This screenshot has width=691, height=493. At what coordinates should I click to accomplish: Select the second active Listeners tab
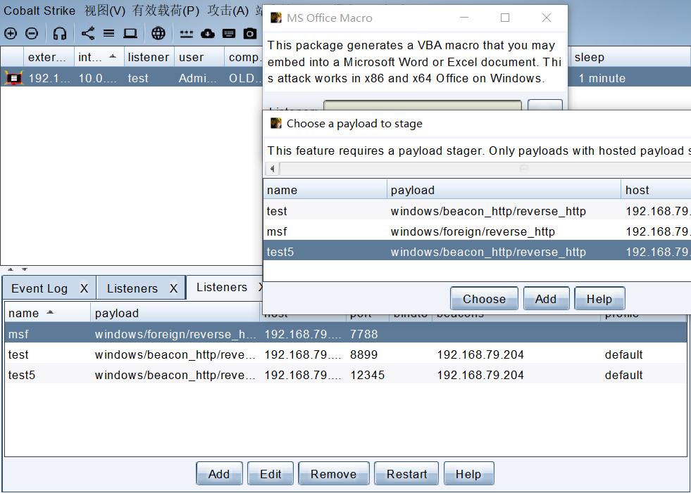tap(222, 287)
